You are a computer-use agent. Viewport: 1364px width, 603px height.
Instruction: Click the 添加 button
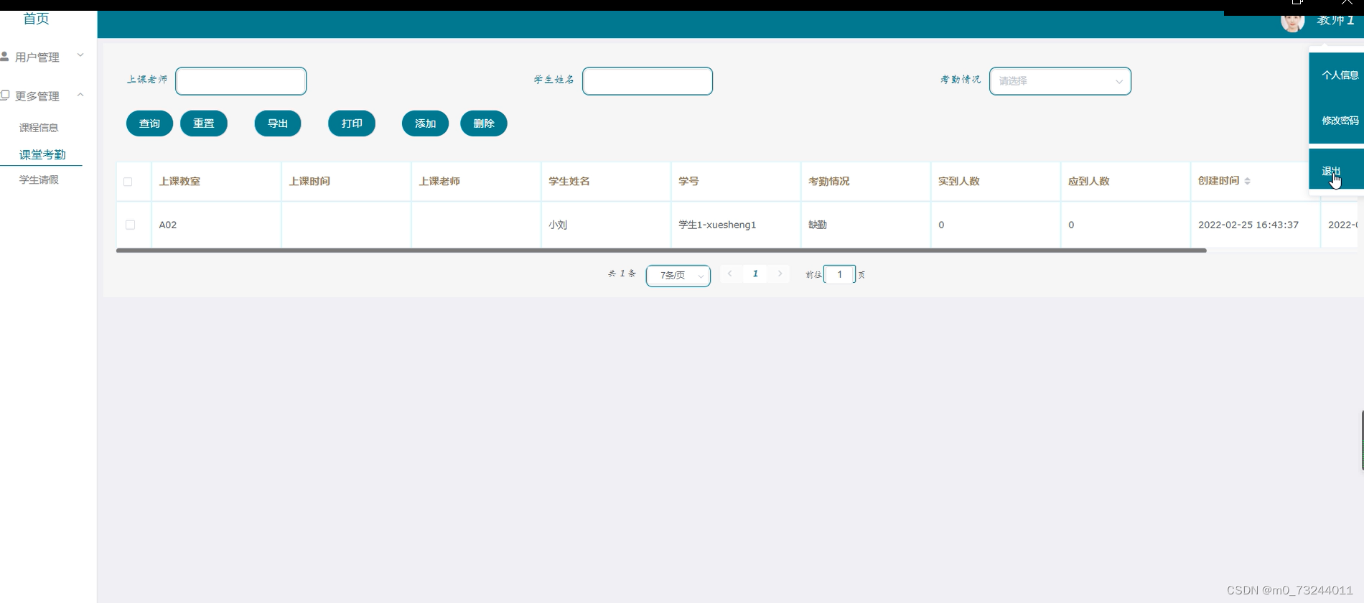tap(426, 123)
